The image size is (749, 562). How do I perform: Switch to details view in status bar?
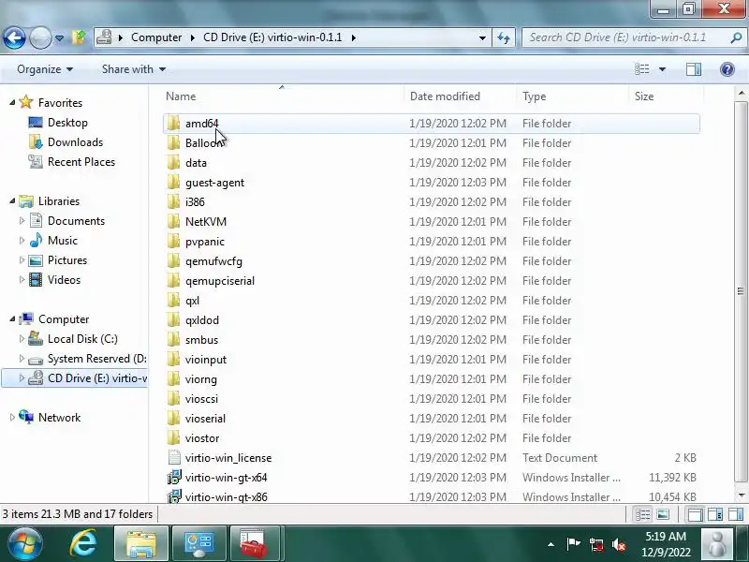tap(642, 514)
